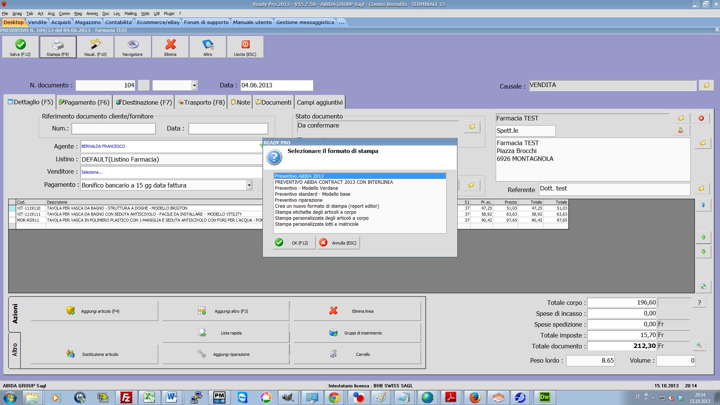
Task: Open Lista rapida
Action: click(x=225, y=333)
